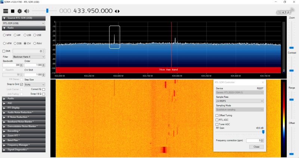The image size is (299, 158).
Task: Collapse the Radio panel
Action: [x=24, y=28]
